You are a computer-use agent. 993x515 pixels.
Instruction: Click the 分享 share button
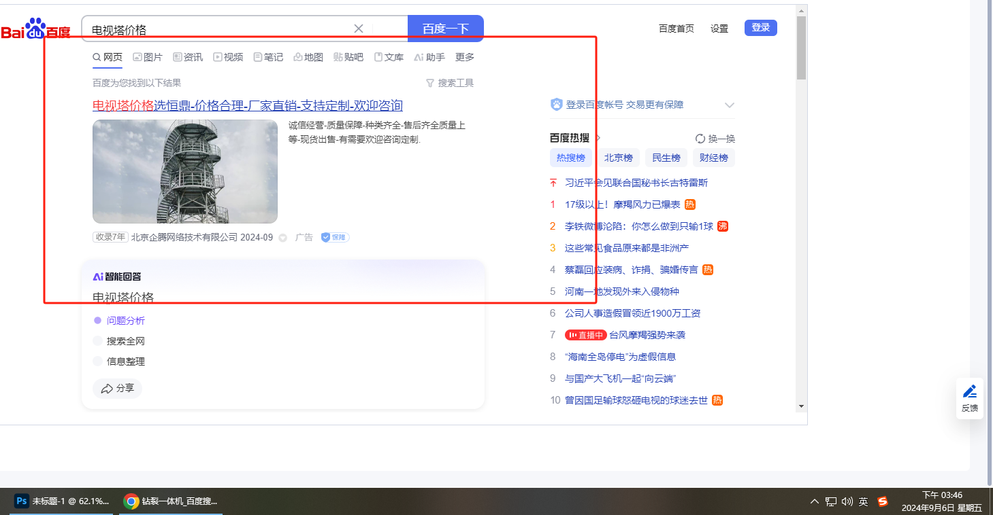[x=117, y=389]
